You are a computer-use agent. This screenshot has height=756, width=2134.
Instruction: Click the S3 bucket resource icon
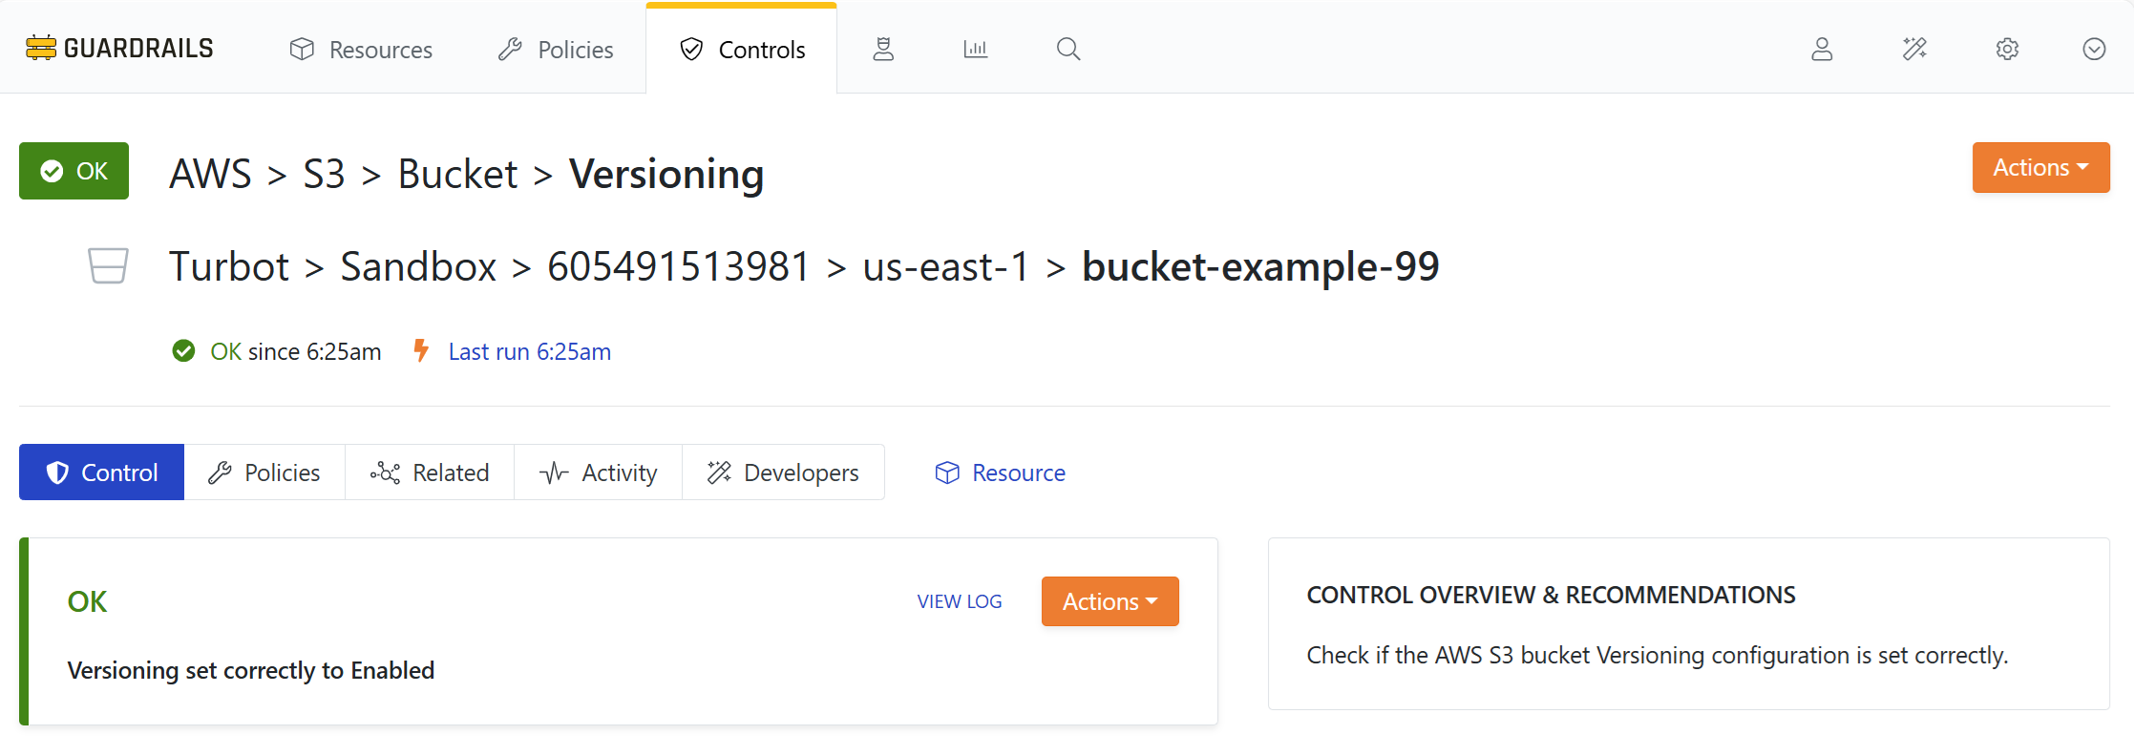point(108,265)
